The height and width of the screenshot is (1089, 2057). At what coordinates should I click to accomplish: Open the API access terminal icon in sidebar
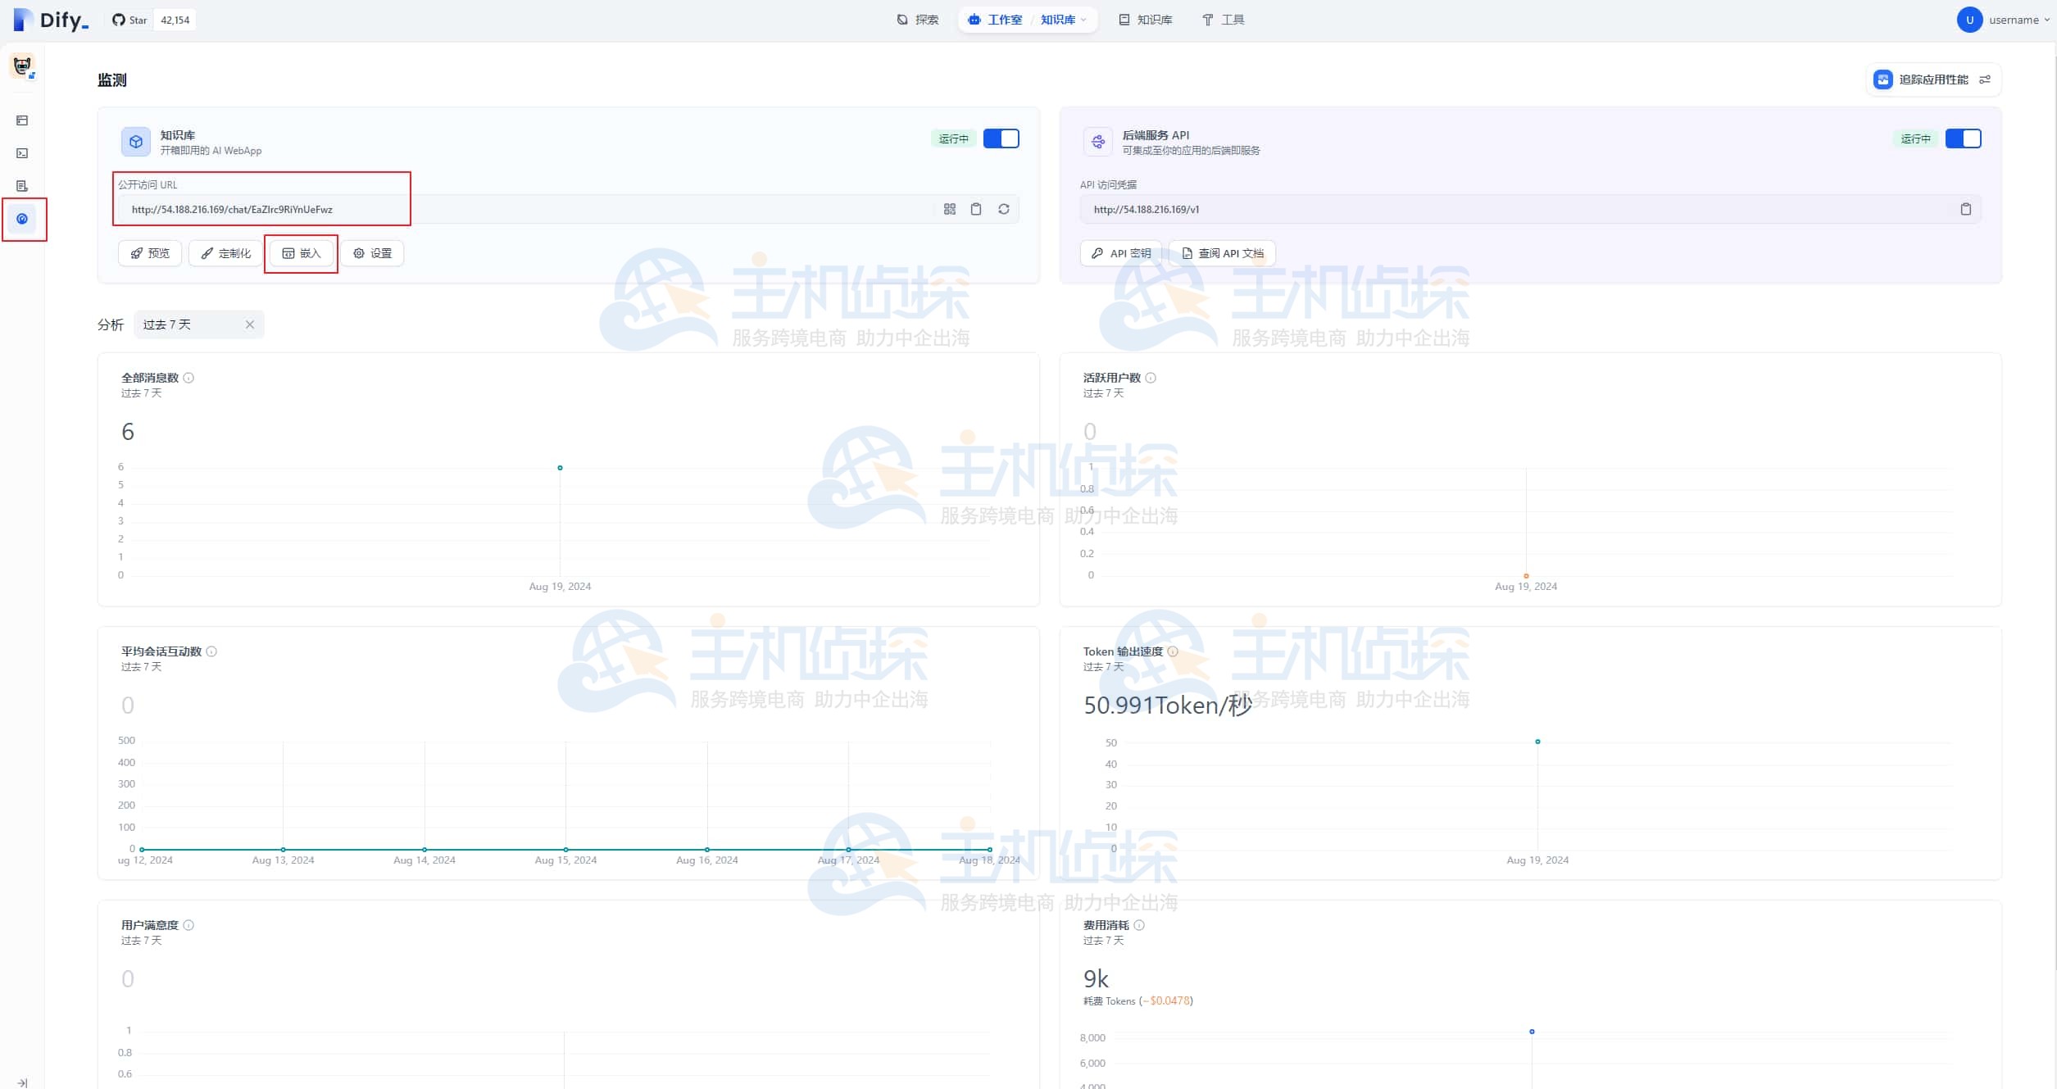(22, 153)
